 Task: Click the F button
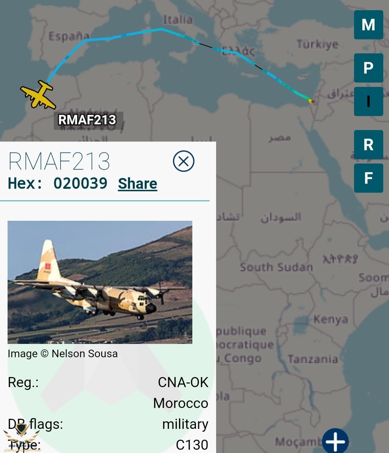tap(368, 178)
